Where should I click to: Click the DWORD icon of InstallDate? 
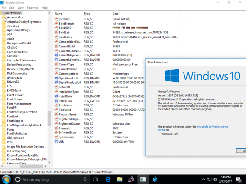coord(56,96)
